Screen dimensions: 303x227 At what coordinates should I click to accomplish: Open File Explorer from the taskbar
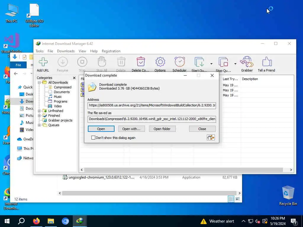point(51,221)
